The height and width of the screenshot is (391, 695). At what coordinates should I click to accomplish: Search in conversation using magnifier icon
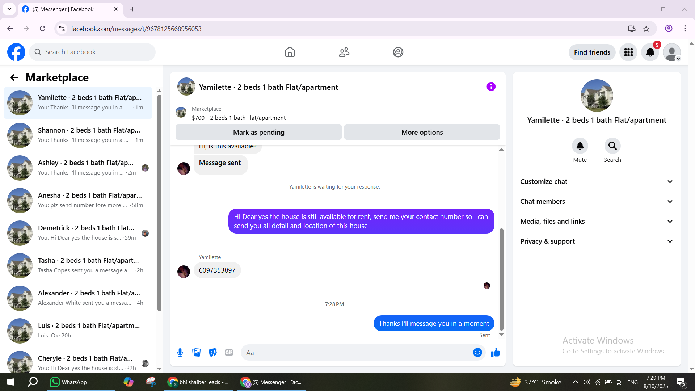coord(612,146)
